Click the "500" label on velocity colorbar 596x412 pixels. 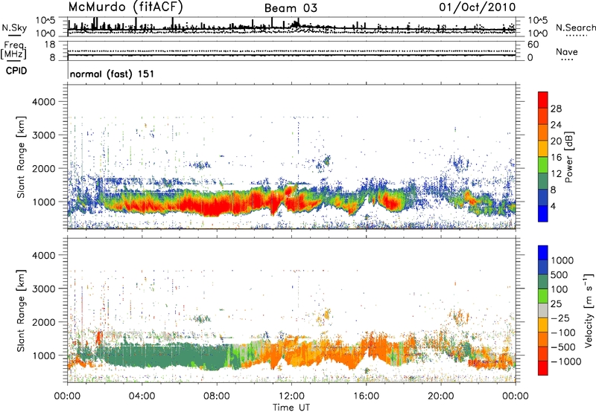pyautogui.click(x=559, y=274)
